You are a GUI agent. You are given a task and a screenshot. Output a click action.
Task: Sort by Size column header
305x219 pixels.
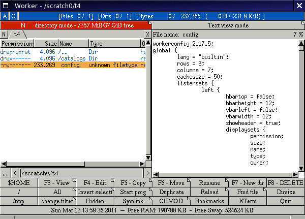point(46,44)
